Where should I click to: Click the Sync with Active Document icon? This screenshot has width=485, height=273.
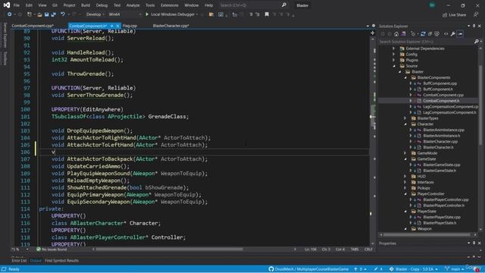[x=423, y=34]
